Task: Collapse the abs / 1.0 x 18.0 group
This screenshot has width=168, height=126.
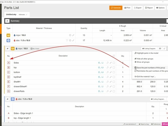Action: 7,99
